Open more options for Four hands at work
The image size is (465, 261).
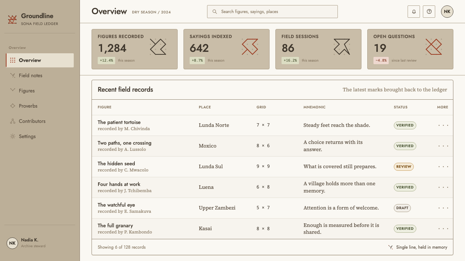(x=443, y=187)
